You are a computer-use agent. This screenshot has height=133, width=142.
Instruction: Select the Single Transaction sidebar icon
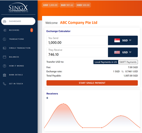(x=5, y=48)
